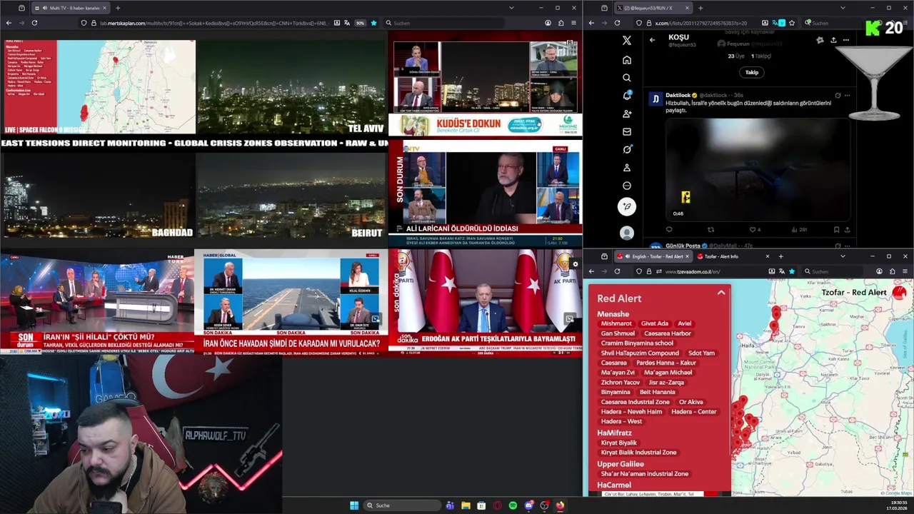The height and width of the screenshot is (514, 914).
Task: Reply to the Daktilock post
Action: [669, 230]
